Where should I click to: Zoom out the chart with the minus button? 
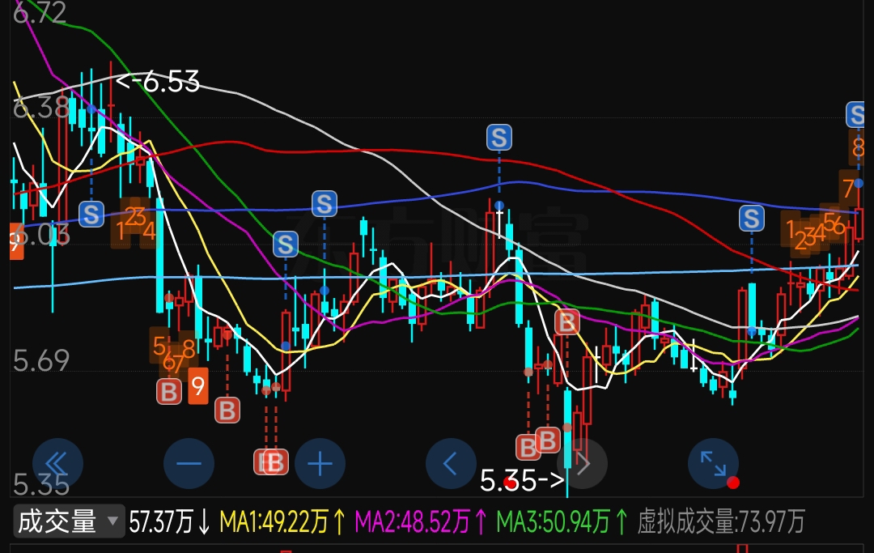point(189,464)
